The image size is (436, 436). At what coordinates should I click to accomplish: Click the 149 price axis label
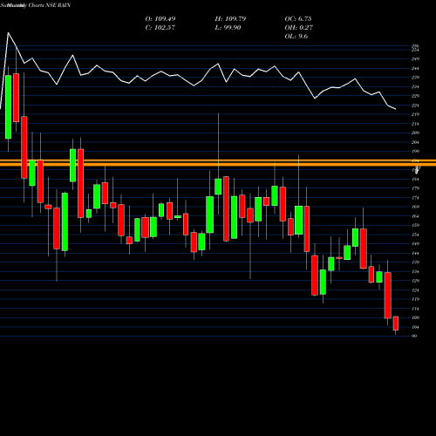pos(415,244)
